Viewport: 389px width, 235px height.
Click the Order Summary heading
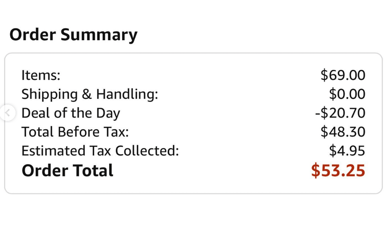[73, 35]
